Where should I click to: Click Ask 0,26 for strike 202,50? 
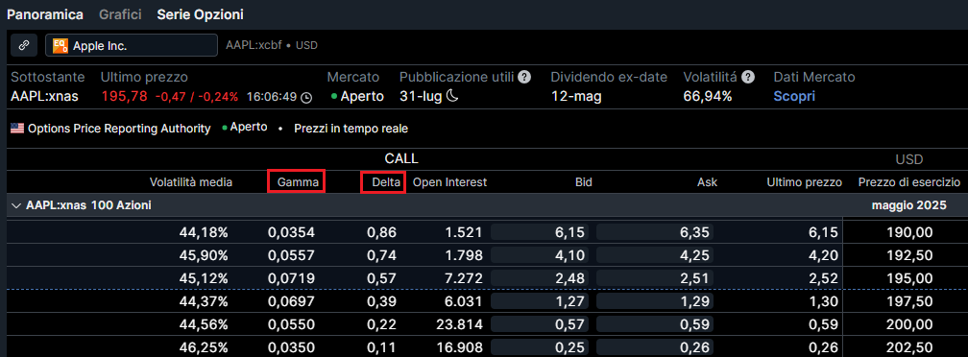655,347
